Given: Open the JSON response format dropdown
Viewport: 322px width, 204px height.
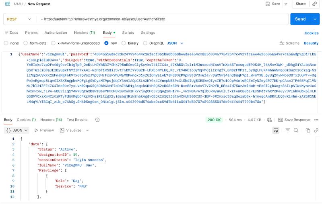Looking at the screenshot, I should 17,130.
